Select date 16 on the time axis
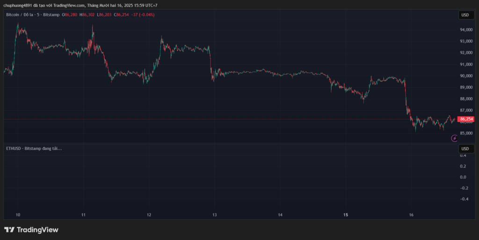The height and width of the screenshot is (240, 479). tap(411, 215)
